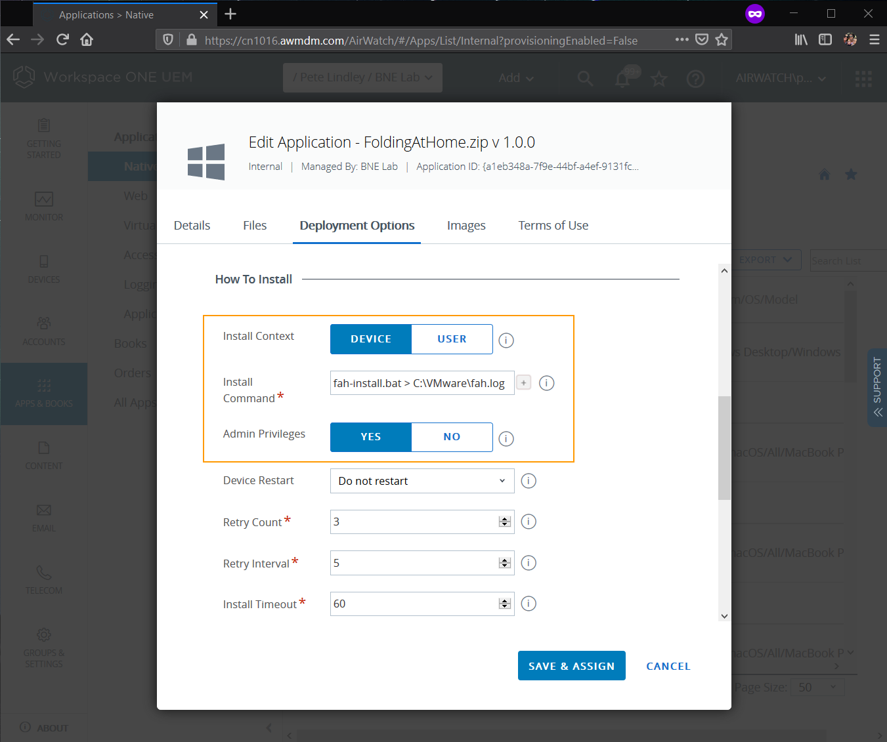Open page actions three-dot menu

coord(682,40)
